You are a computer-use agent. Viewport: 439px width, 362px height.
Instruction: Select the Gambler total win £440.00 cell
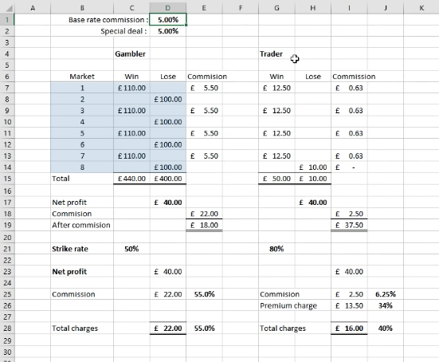pyautogui.click(x=131, y=179)
